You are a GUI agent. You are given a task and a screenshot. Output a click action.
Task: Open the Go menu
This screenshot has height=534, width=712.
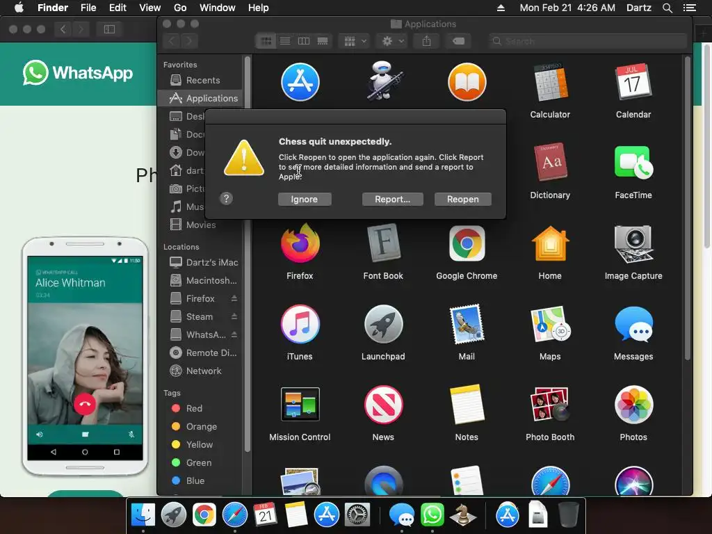click(x=180, y=8)
